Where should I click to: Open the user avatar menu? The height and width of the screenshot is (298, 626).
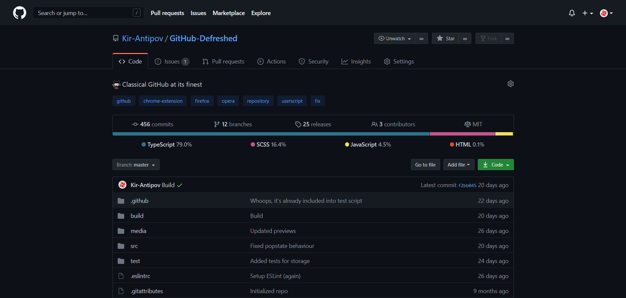point(606,13)
